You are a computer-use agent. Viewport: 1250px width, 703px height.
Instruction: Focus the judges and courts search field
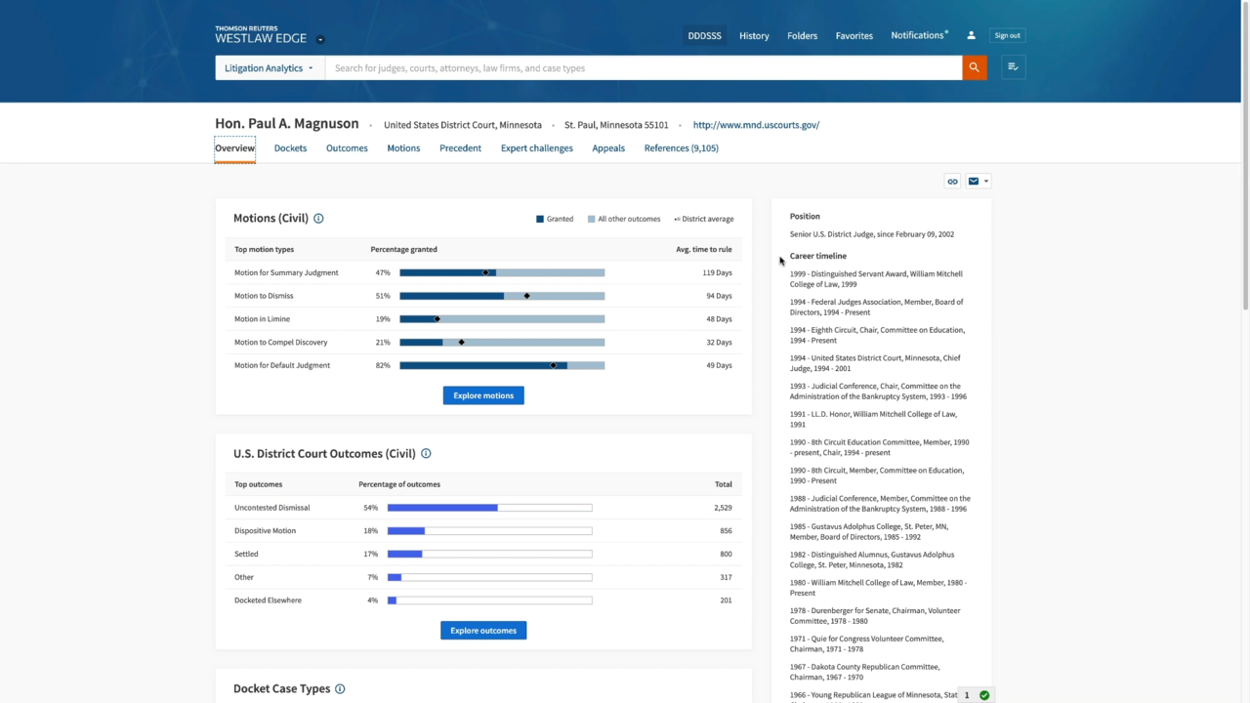coord(643,68)
